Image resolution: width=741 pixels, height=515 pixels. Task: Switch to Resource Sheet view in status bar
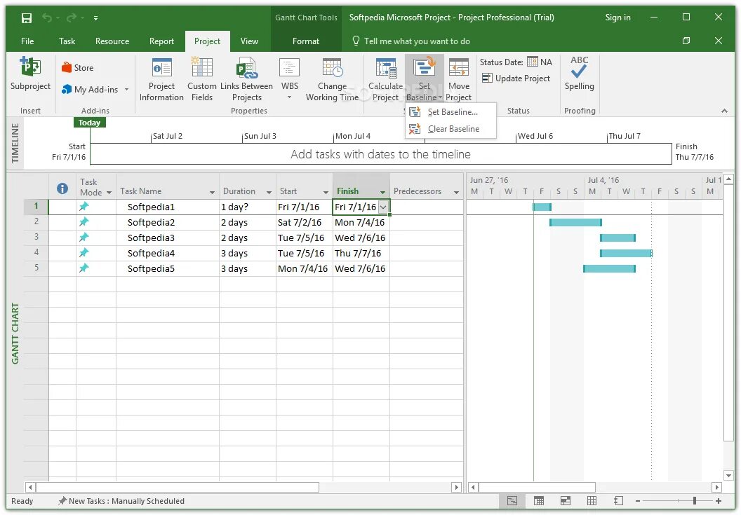click(592, 501)
